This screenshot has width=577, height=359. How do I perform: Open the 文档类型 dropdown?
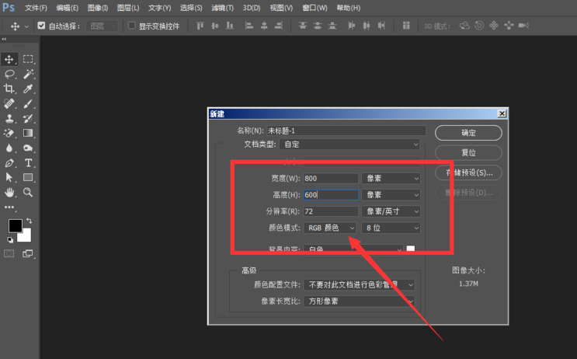(349, 145)
